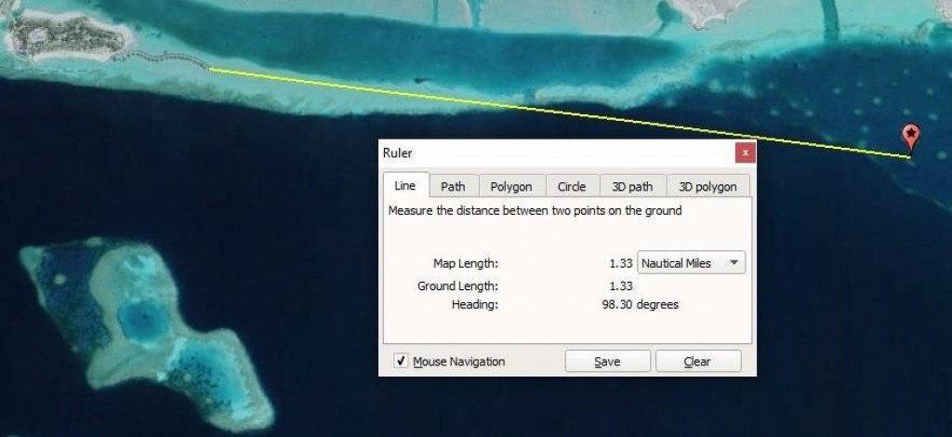The height and width of the screenshot is (437, 952).
Task: Toggle the Mouse Navigation checkbox
Action: coord(401,361)
